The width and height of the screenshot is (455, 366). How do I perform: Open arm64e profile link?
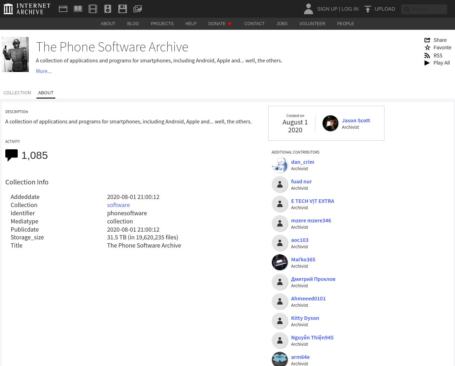click(300, 357)
